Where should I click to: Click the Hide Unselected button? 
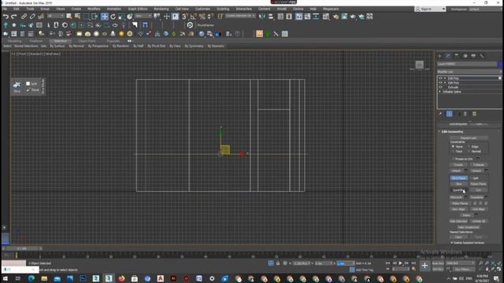point(469,227)
